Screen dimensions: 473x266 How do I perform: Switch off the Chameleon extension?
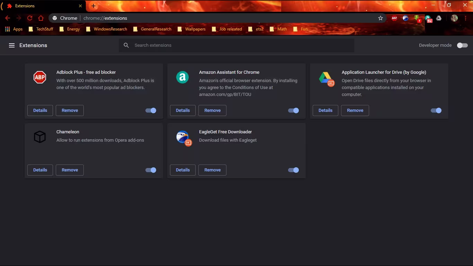(151, 170)
